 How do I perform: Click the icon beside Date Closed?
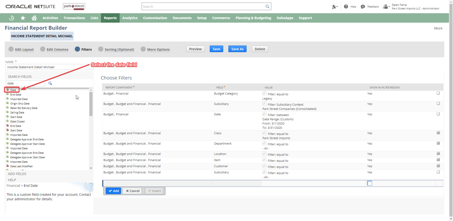8,121
